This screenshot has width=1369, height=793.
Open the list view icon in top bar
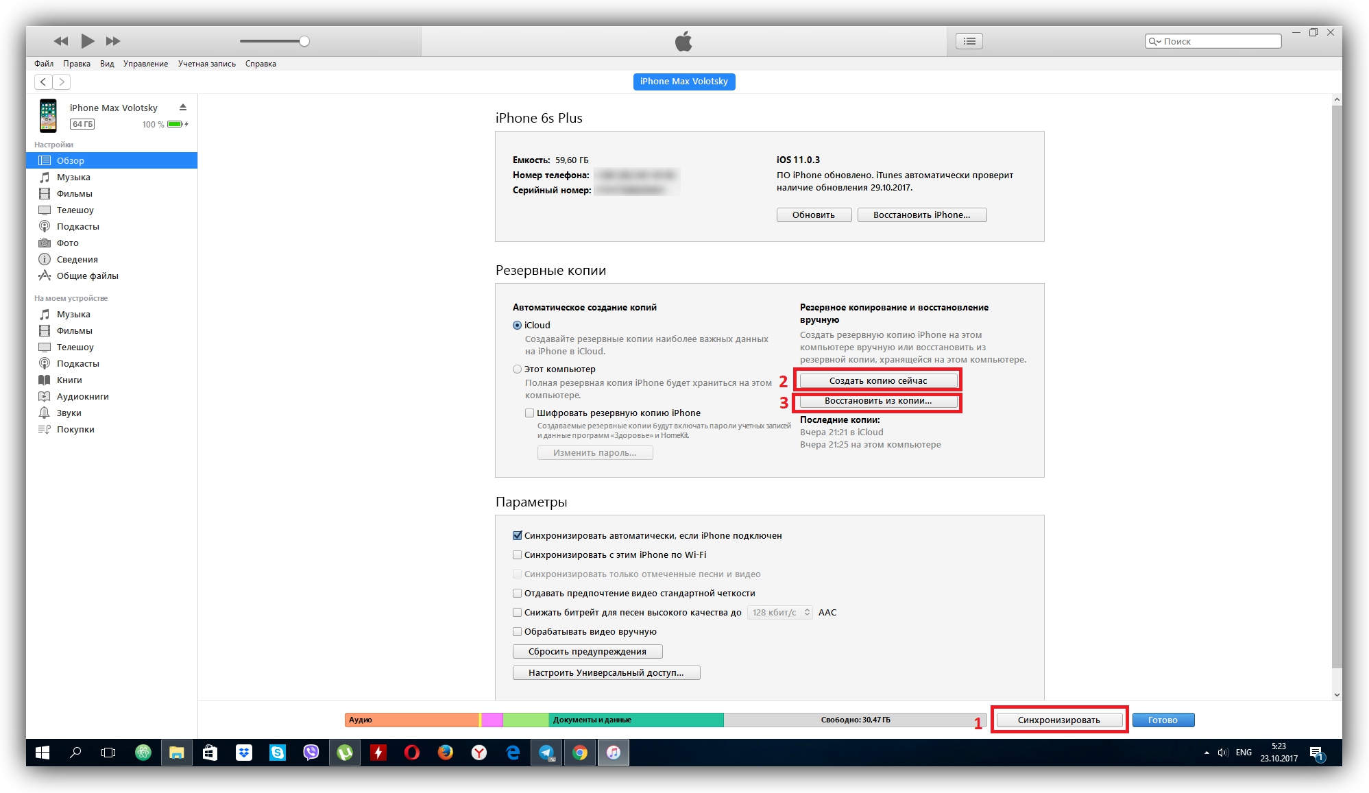pyautogui.click(x=969, y=41)
